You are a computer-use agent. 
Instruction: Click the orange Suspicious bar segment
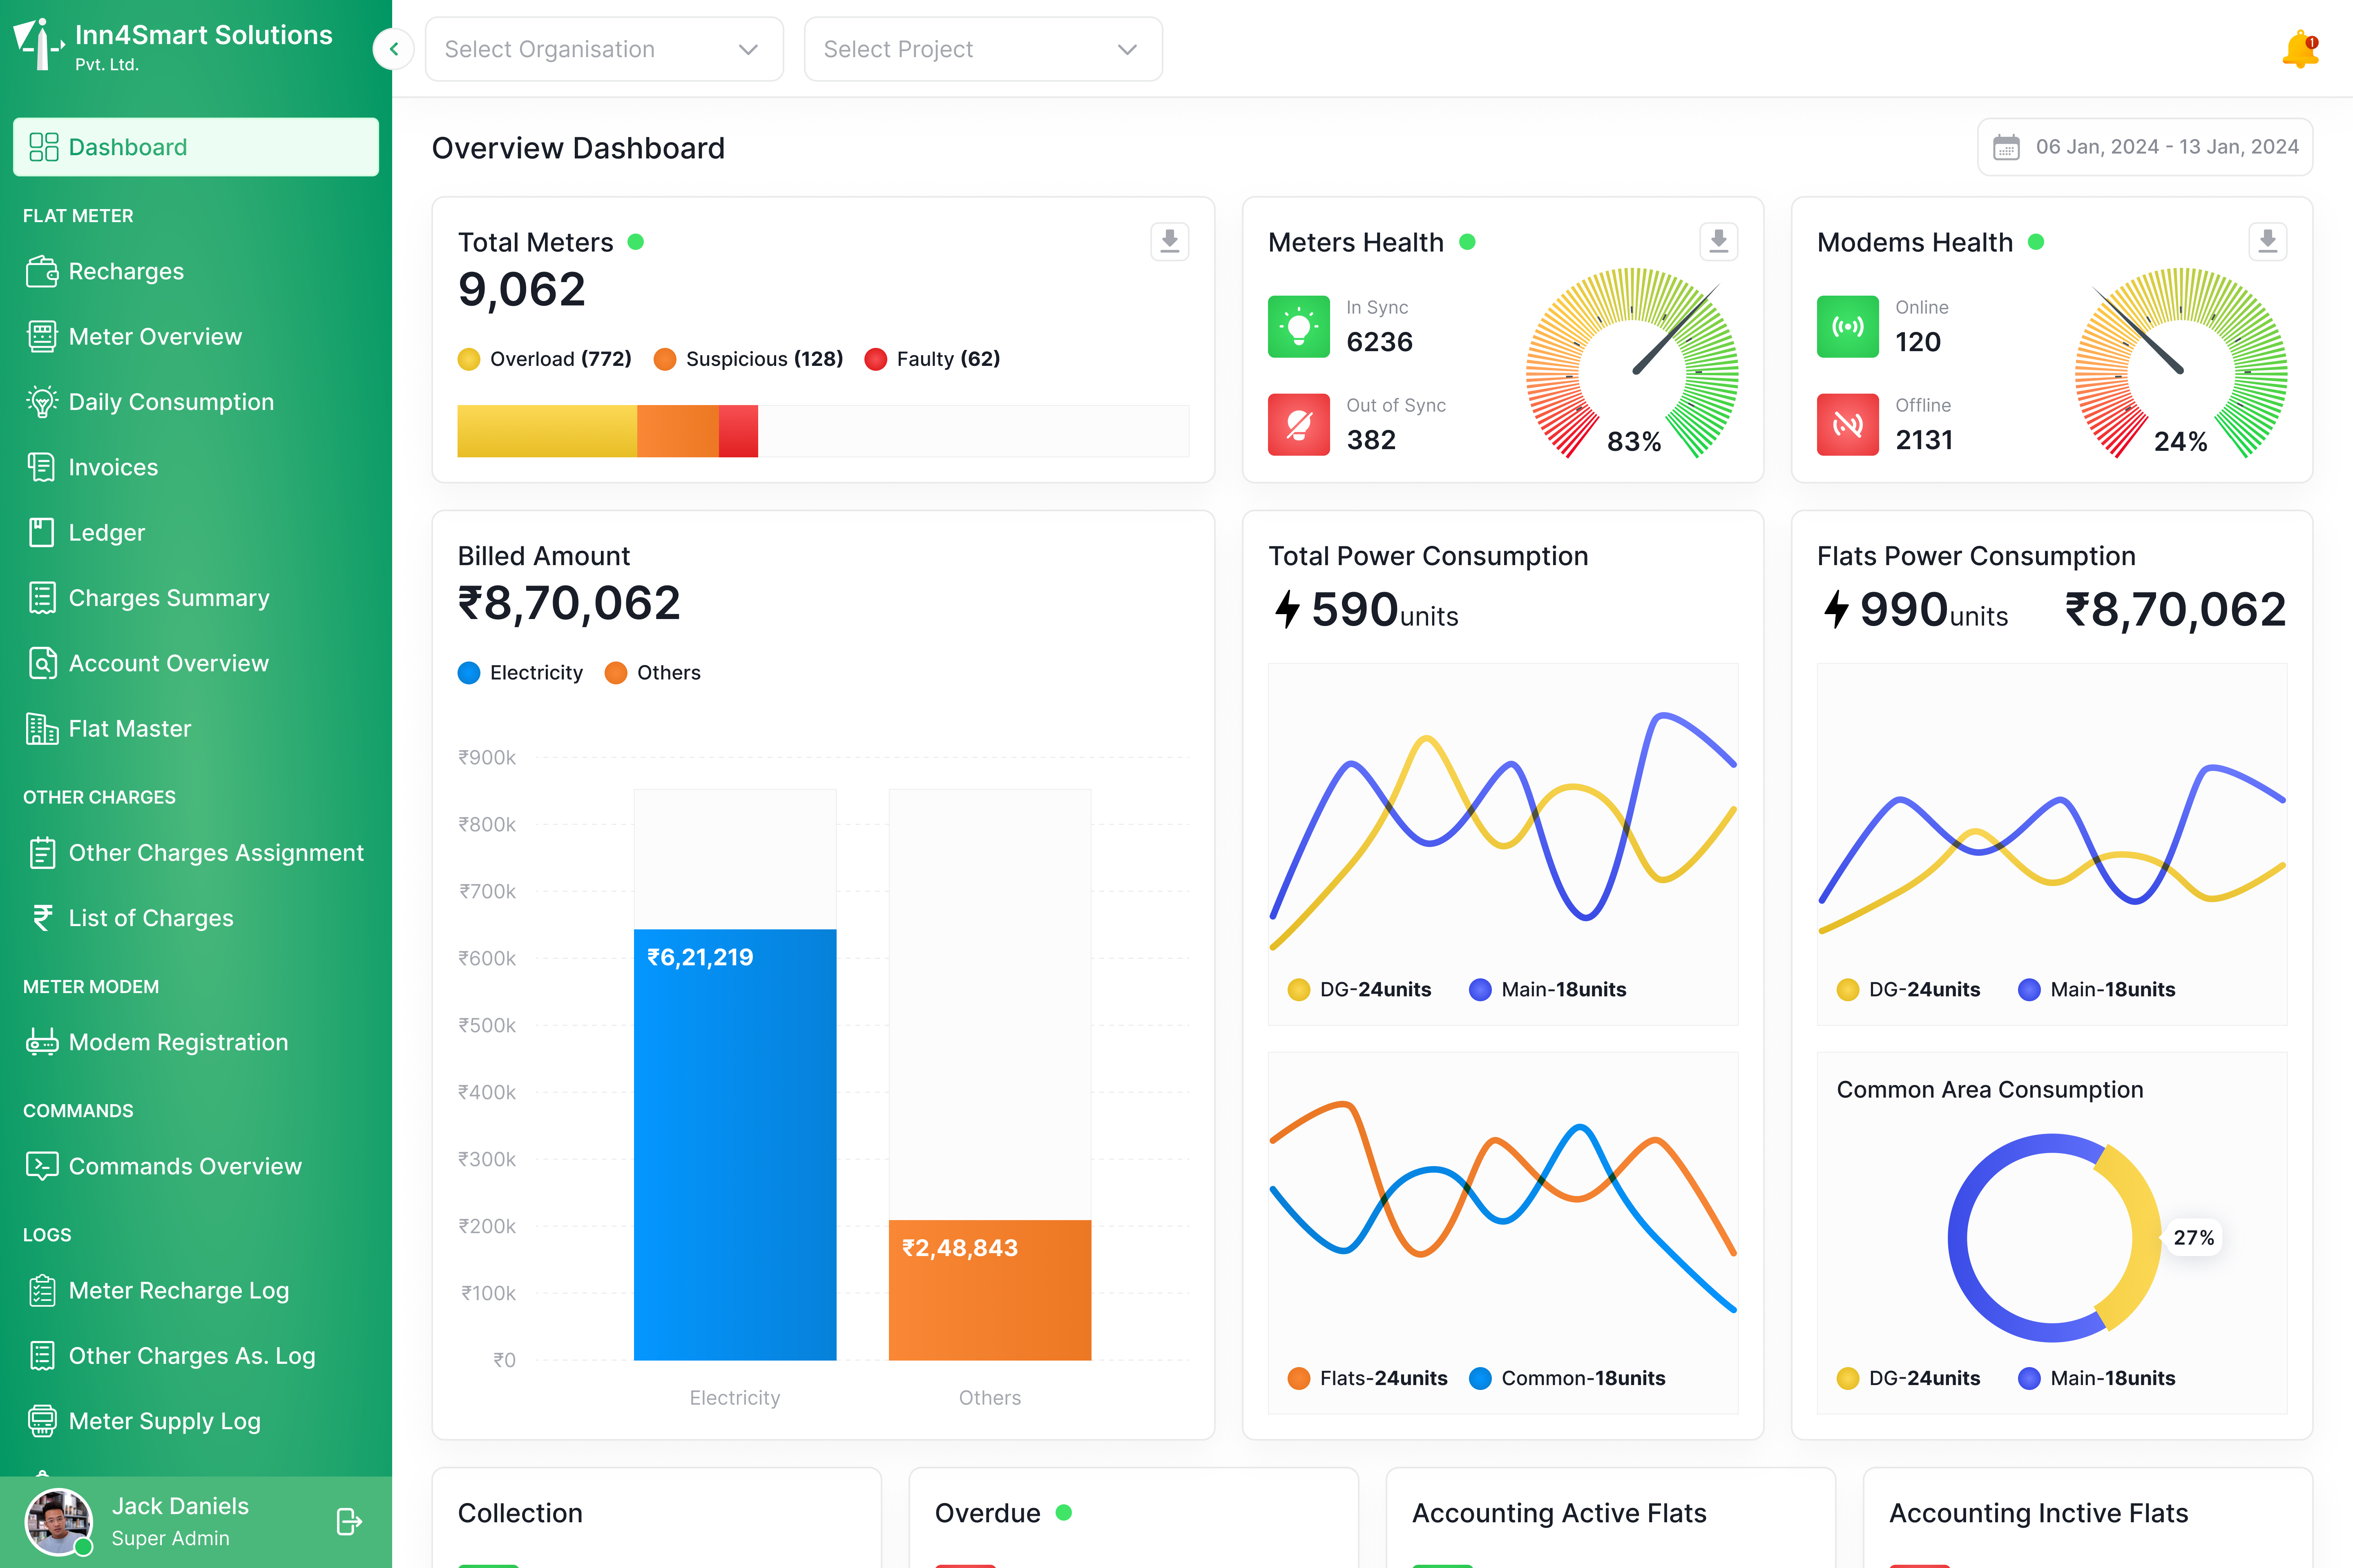click(x=678, y=431)
